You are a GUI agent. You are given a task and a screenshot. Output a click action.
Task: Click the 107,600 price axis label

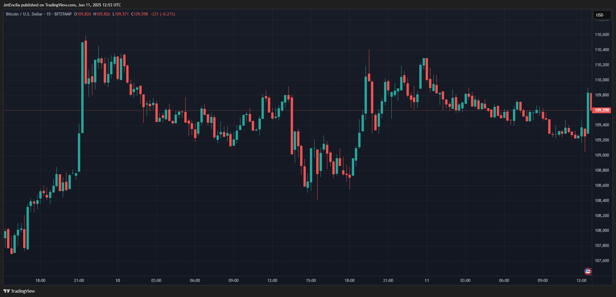coord(602,261)
